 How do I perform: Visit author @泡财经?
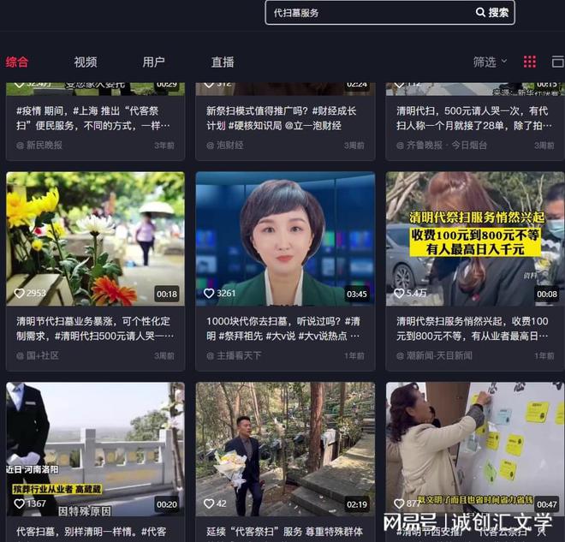[225, 146]
